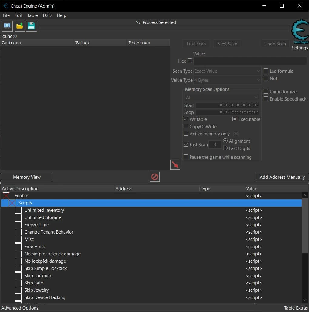This screenshot has width=309, height=312.
Task: Click the Previous column header
Action: coord(148,43)
